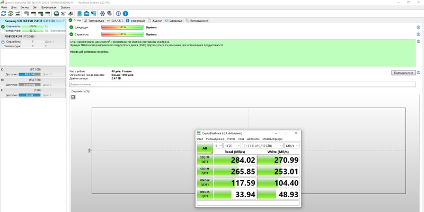Open Файл menu in Hard Disk Sentinel
Viewport: 424px width, 212px height.
click(4, 7)
